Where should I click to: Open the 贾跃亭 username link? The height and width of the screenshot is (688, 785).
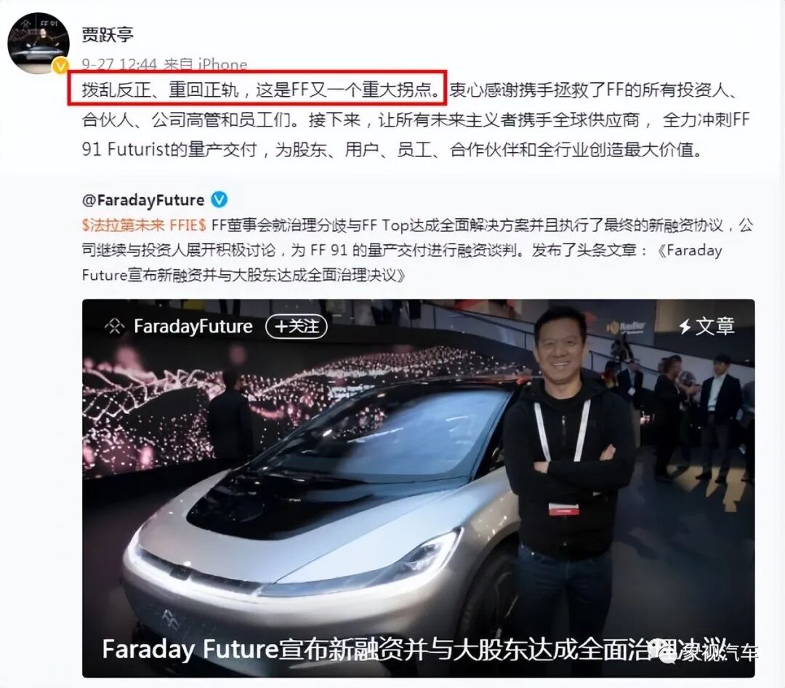pos(108,35)
